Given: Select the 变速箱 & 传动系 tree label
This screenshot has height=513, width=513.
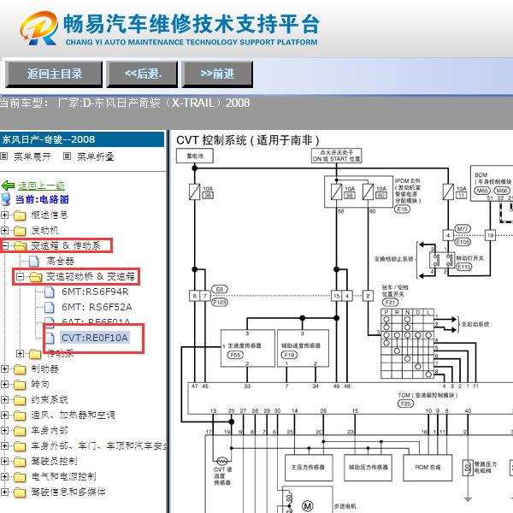Looking at the screenshot, I should (x=66, y=245).
